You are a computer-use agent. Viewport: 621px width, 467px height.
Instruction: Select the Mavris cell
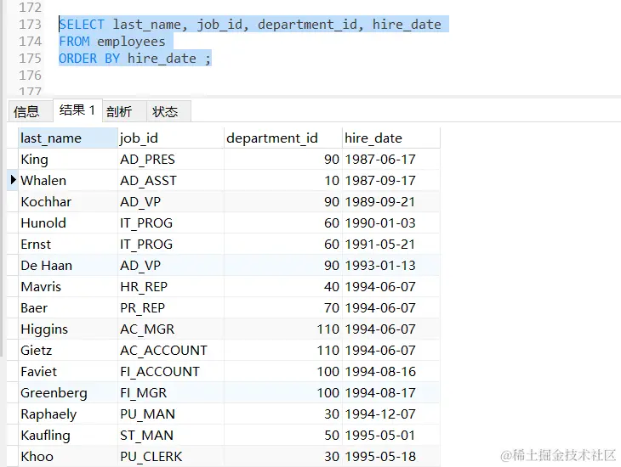coord(68,287)
